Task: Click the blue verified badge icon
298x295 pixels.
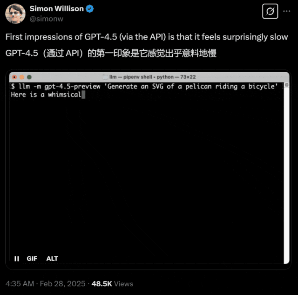Action: point(89,9)
